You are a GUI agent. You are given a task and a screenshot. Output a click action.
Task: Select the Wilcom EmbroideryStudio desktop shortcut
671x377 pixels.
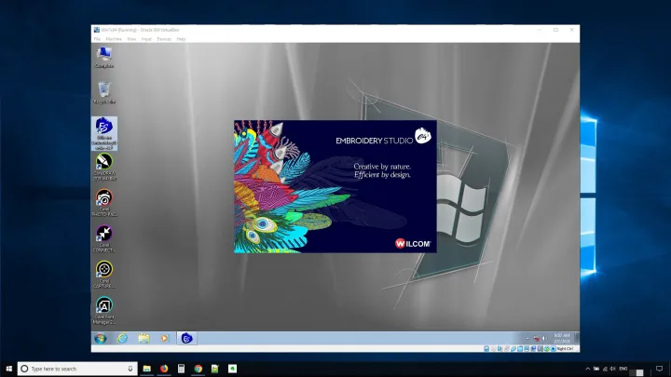104,128
